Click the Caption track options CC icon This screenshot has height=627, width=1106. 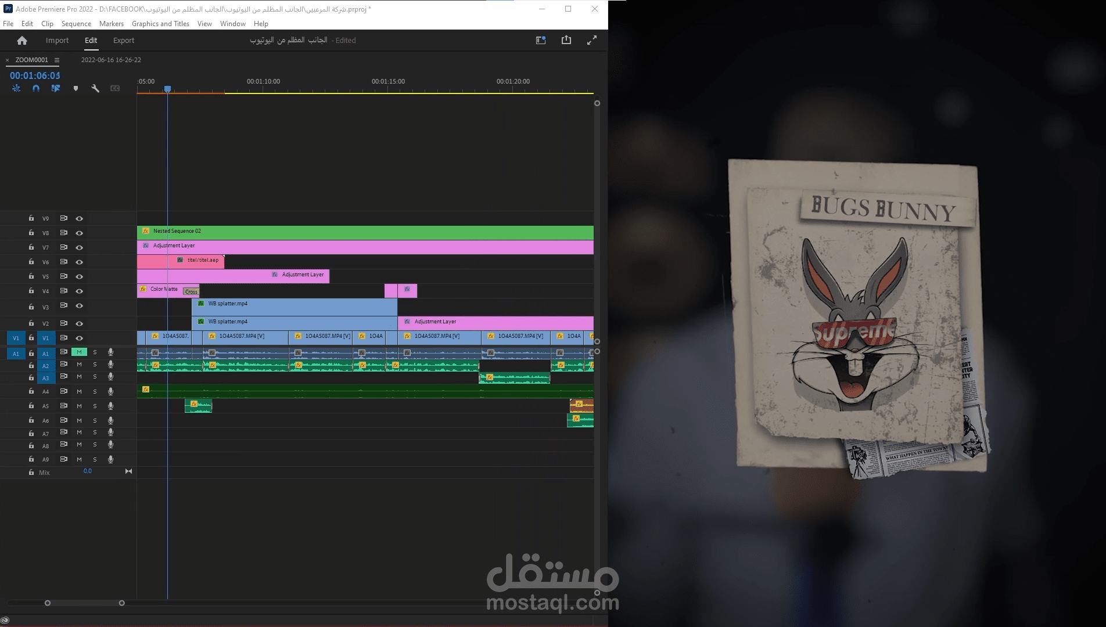click(x=115, y=88)
